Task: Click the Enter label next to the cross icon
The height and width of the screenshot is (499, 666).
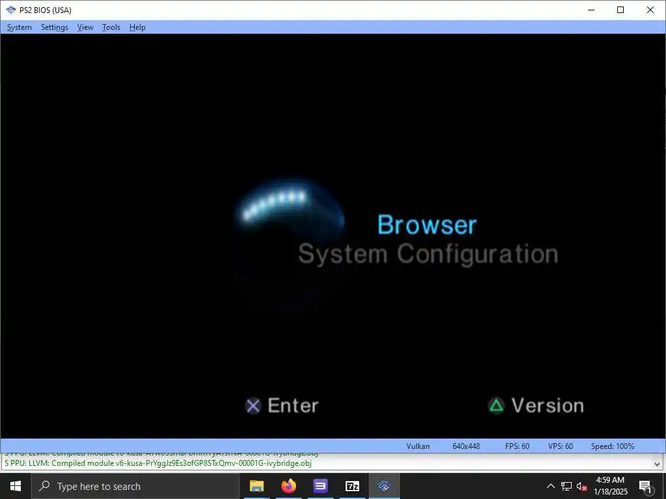Action: [x=293, y=405]
